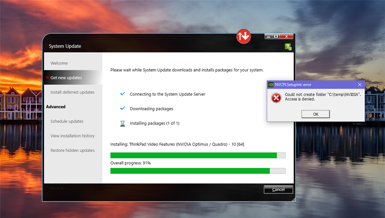Click the 'Could not create folder' error message
The image size is (385, 218).
(323, 97)
